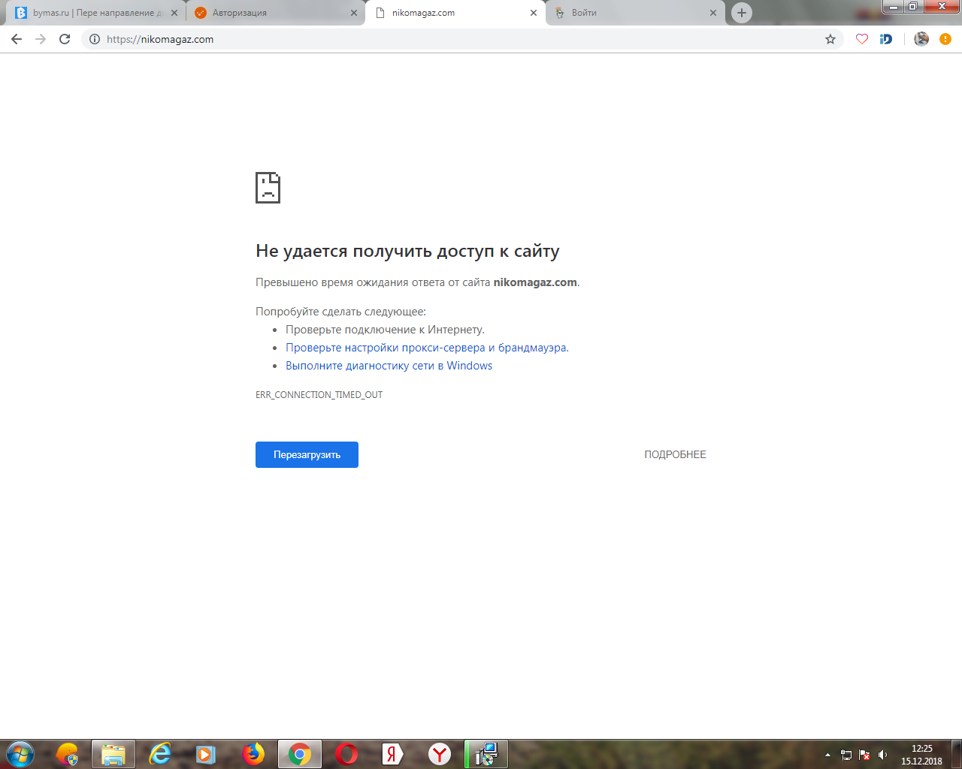
Task: Switch to the Войти tab
Action: point(631,13)
